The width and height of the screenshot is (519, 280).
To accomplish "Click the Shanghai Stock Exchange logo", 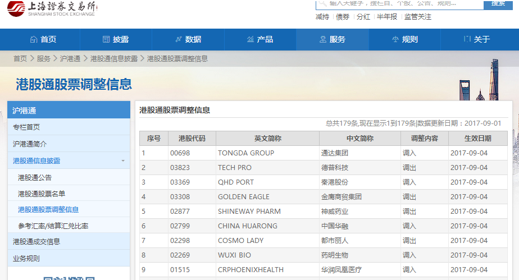I will [52, 8].
